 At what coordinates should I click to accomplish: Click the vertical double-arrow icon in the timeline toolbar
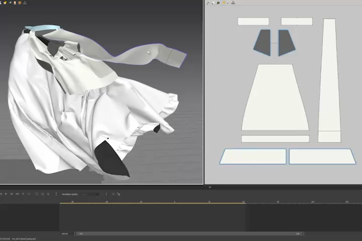(x=106, y=194)
